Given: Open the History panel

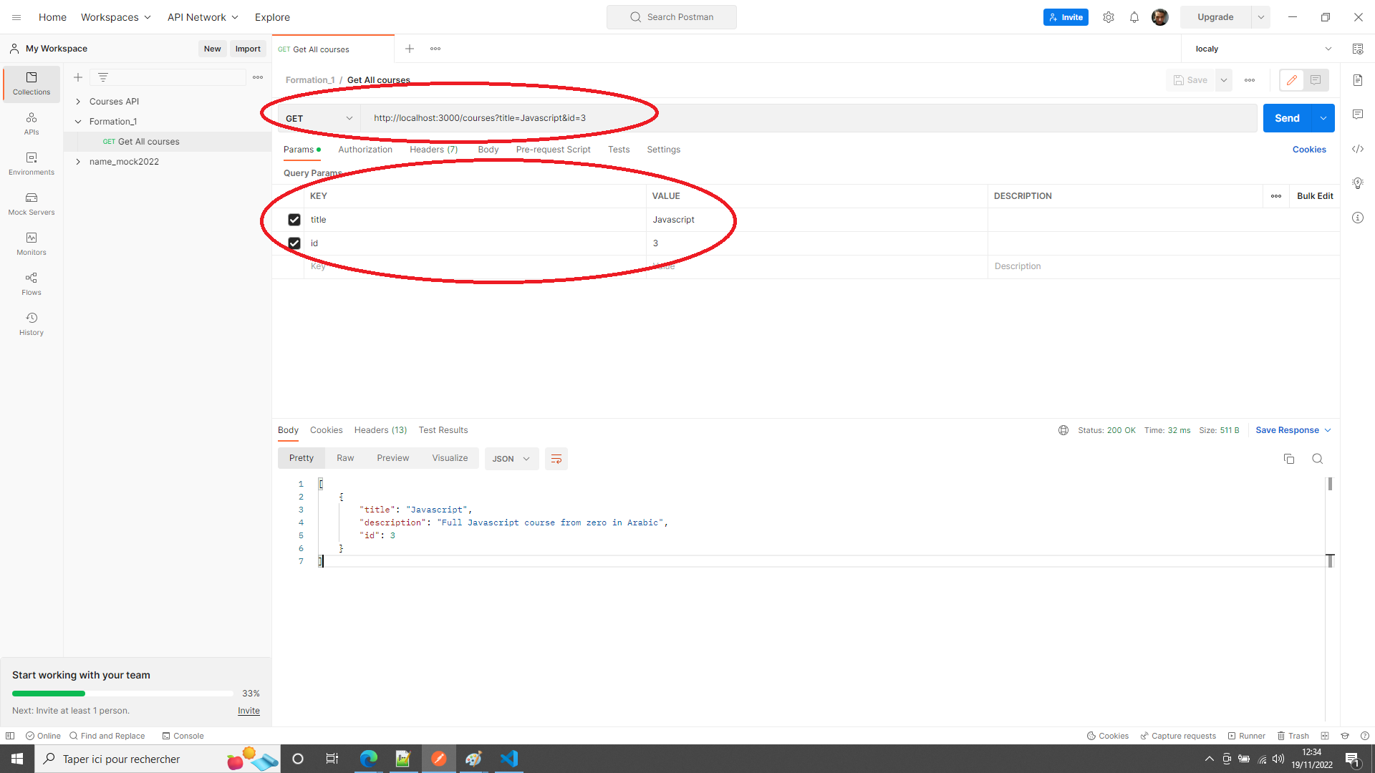Looking at the screenshot, I should click(31, 324).
